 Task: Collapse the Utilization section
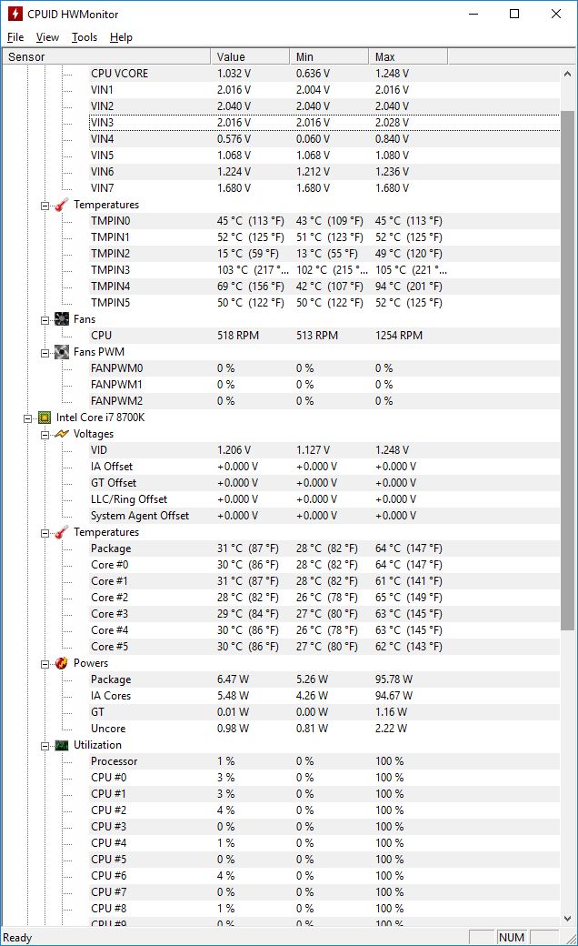pos(45,745)
